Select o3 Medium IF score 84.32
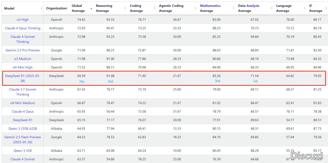This screenshot has height=163, width=328. (317, 59)
